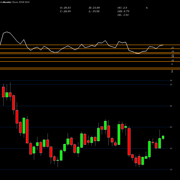180x180 pixels.
Task: Click the high value 'H: 21.08'
Action: point(94,8)
